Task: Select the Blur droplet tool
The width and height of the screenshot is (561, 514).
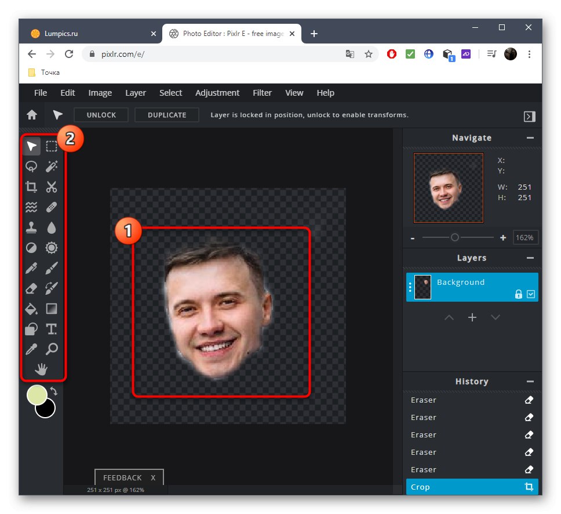Action: tap(52, 227)
